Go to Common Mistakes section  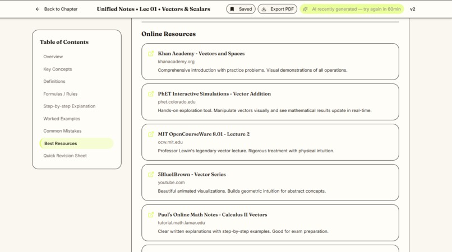click(x=62, y=131)
